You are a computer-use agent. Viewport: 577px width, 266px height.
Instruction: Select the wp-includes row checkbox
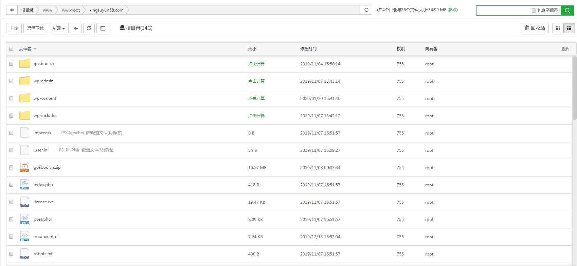pos(11,116)
